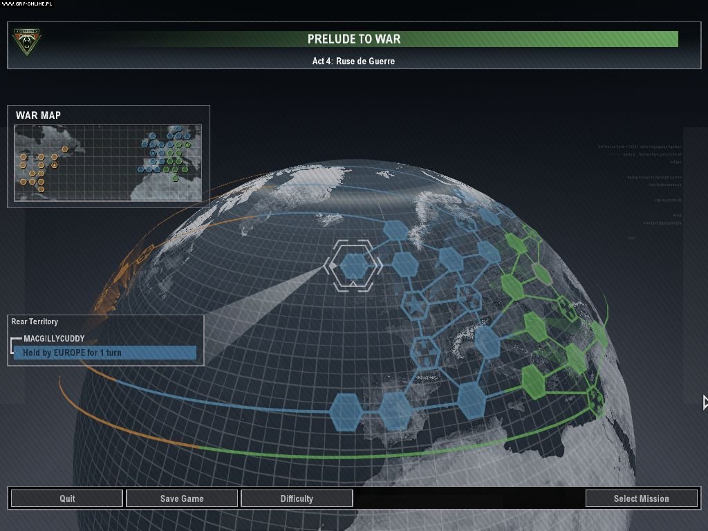
Task: Choose the lowest green hex on War Map
Action: tap(175, 178)
